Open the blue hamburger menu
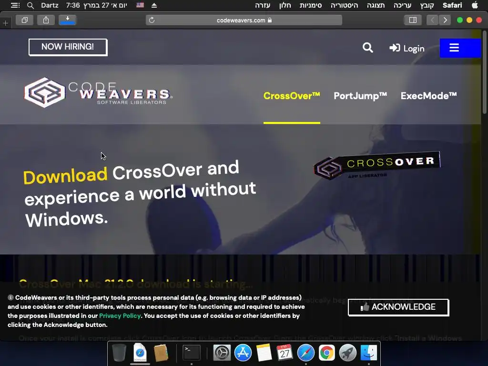 coord(460,48)
